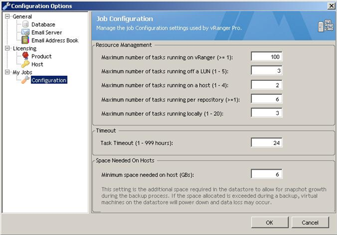
Task: Click the Task Timeout hours field
Action: [267, 143]
